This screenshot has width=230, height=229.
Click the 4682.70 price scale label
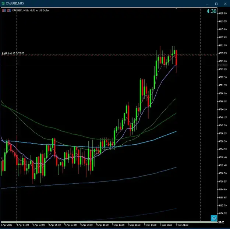[223, 205]
